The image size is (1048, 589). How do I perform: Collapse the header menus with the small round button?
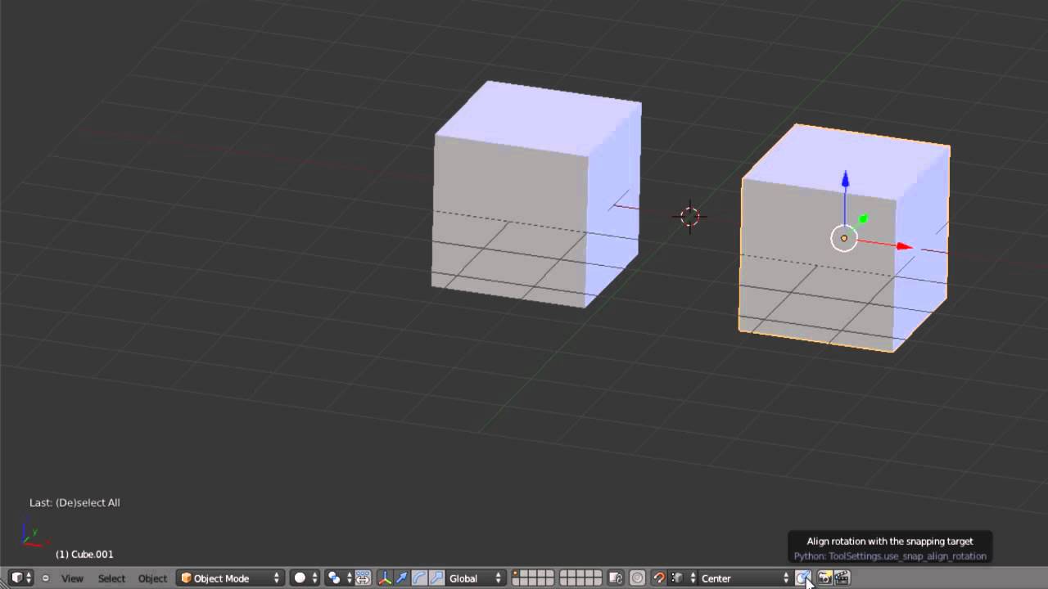[x=45, y=578]
